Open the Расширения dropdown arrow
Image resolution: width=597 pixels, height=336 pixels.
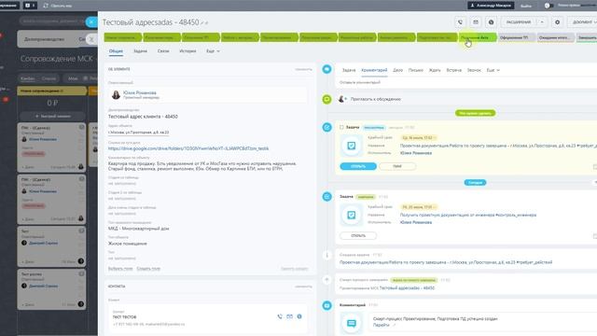click(x=542, y=22)
